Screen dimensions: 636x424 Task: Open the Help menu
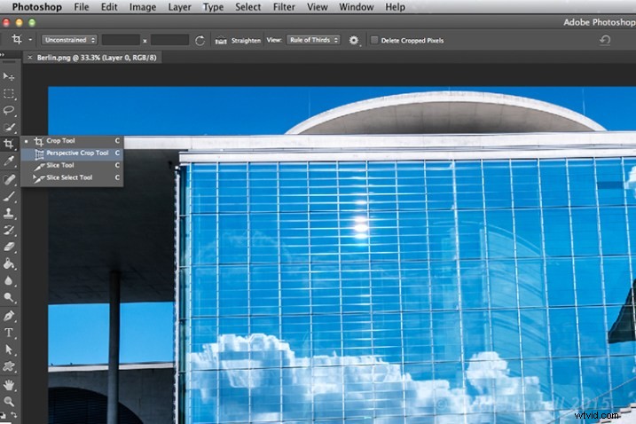tap(395, 7)
